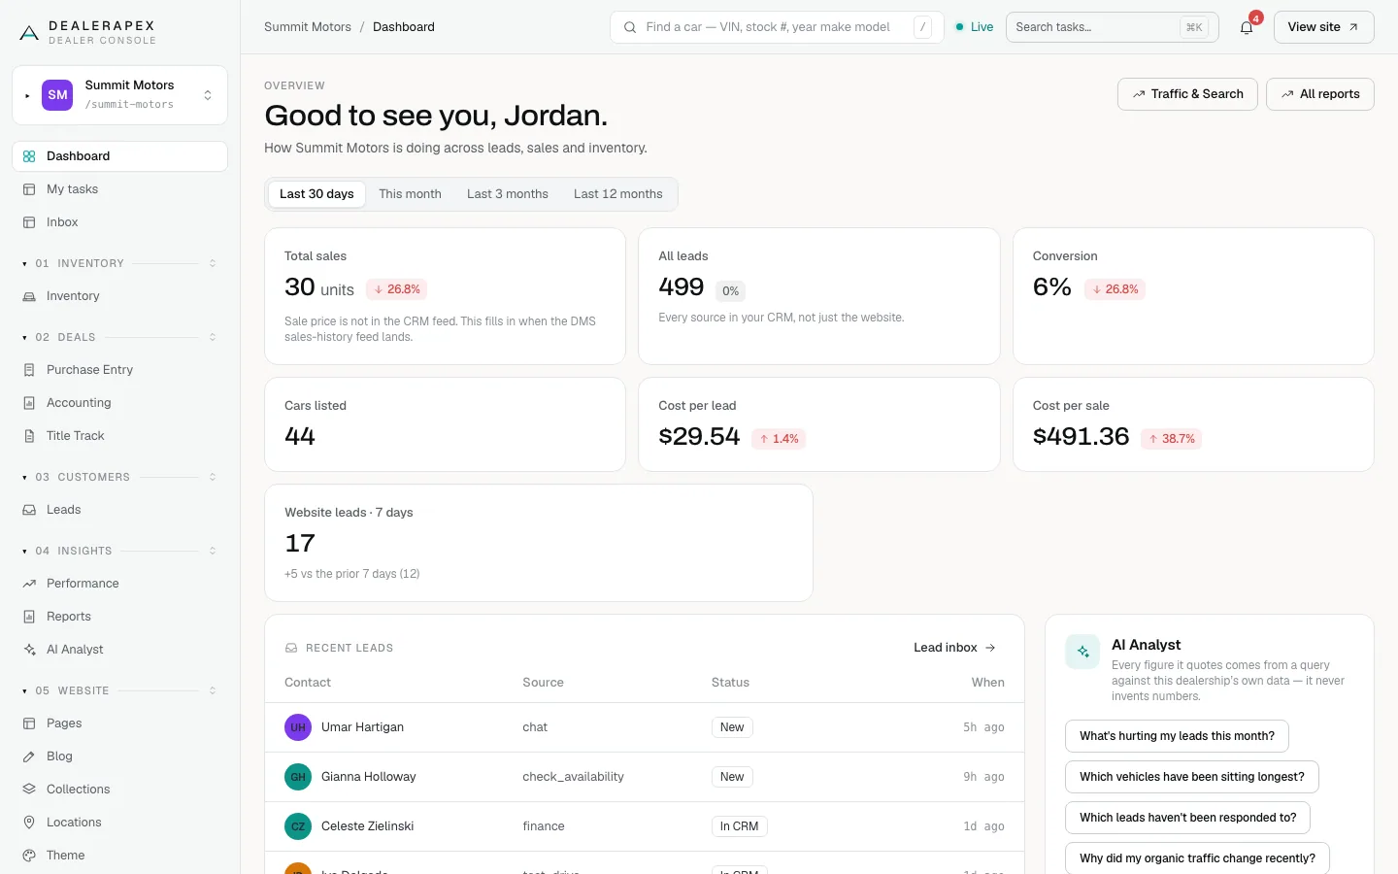Click the DealerApex logo icon

tap(29, 33)
